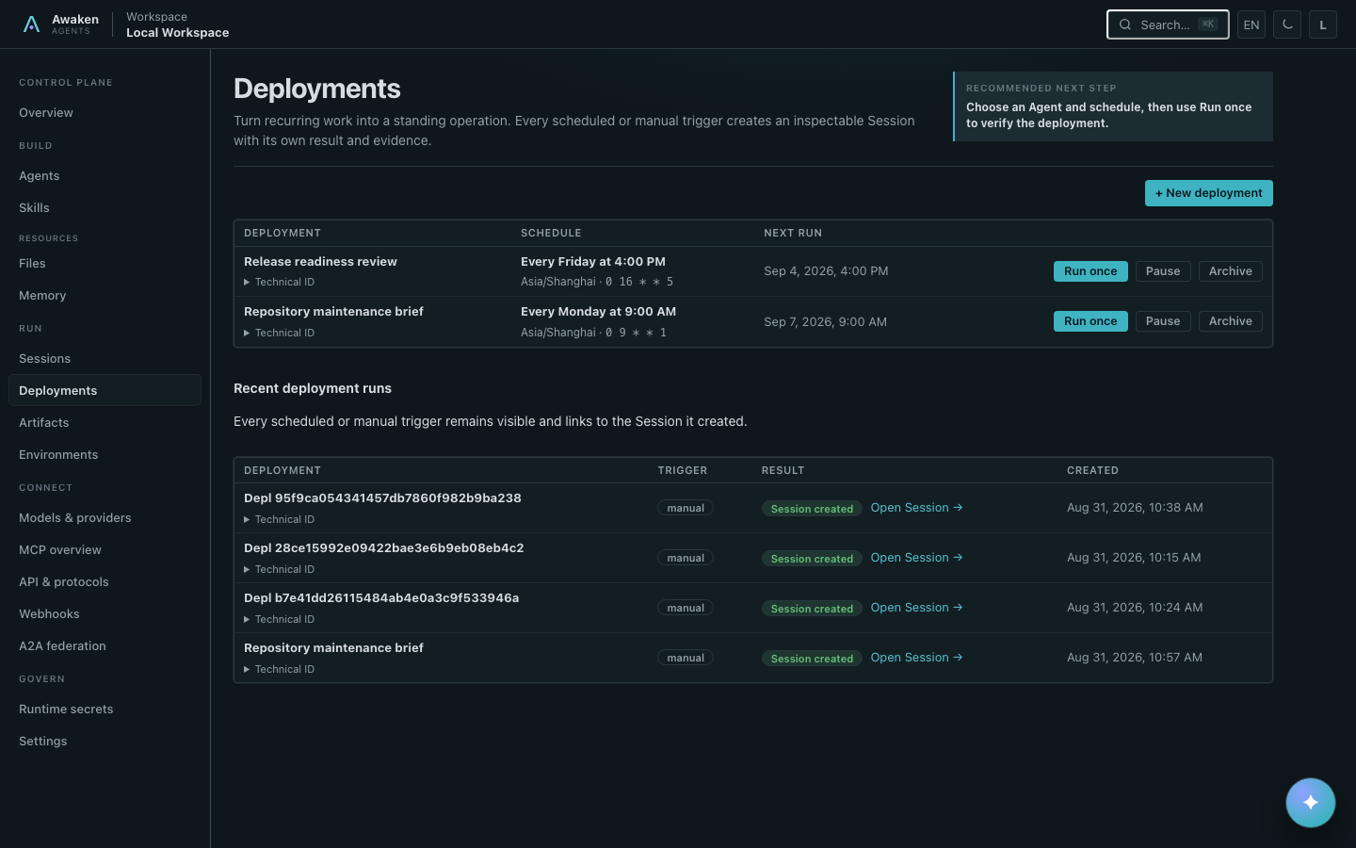Screen dimensions: 1356x848
Task: Expand Technical ID under Repository maintenance brief schedule row
Action: point(280,333)
